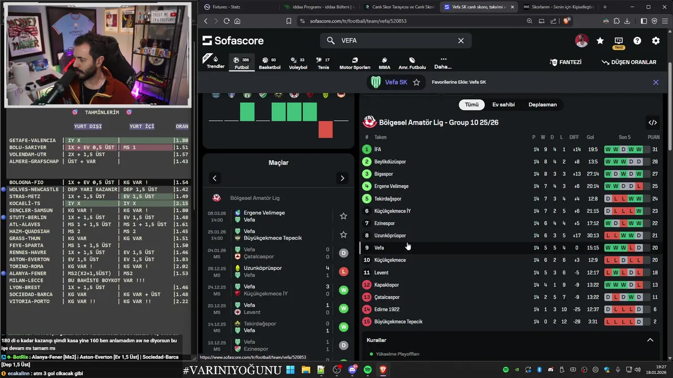Click the VEFA search input field
Image resolution: width=673 pixels, height=378 pixels.
point(395,40)
